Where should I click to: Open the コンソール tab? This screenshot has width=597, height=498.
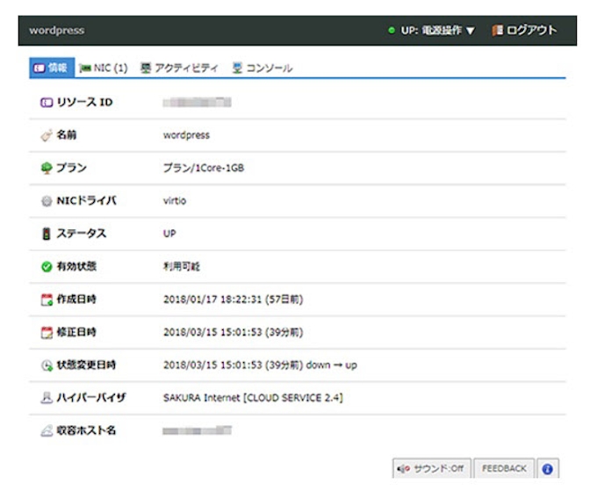262,68
